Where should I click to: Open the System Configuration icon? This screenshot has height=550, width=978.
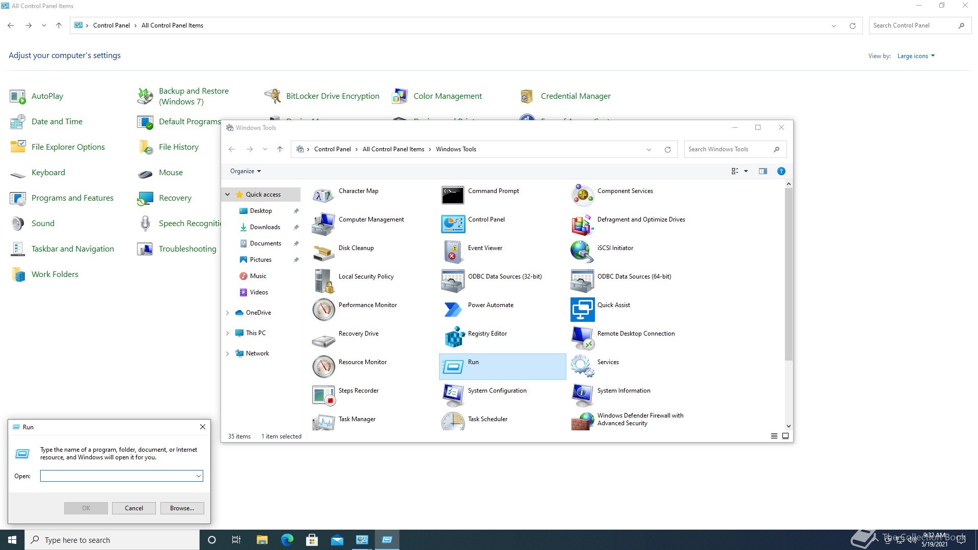pyautogui.click(x=453, y=395)
